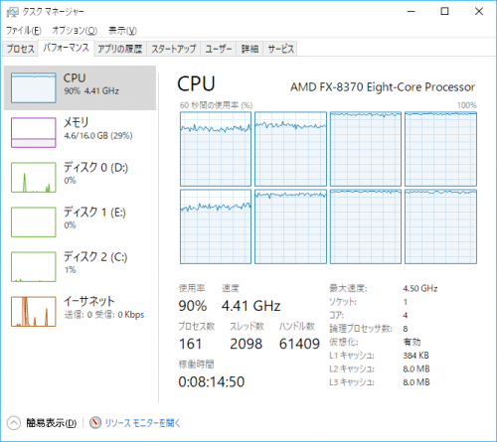Viewport: 497px width, 442px height.
Task: Open リソース モニターを開く link
Action: click(x=143, y=423)
